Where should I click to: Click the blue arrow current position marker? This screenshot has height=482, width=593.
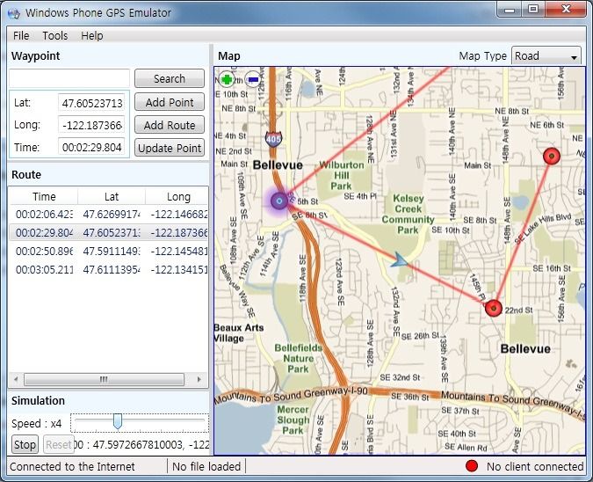[x=399, y=260]
